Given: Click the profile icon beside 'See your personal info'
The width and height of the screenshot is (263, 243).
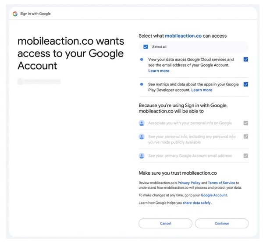Looking at the screenshot, I should click(142, 137).
